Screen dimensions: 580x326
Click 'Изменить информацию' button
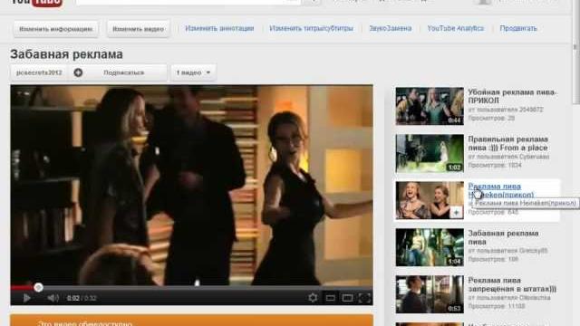click(56, 29)
